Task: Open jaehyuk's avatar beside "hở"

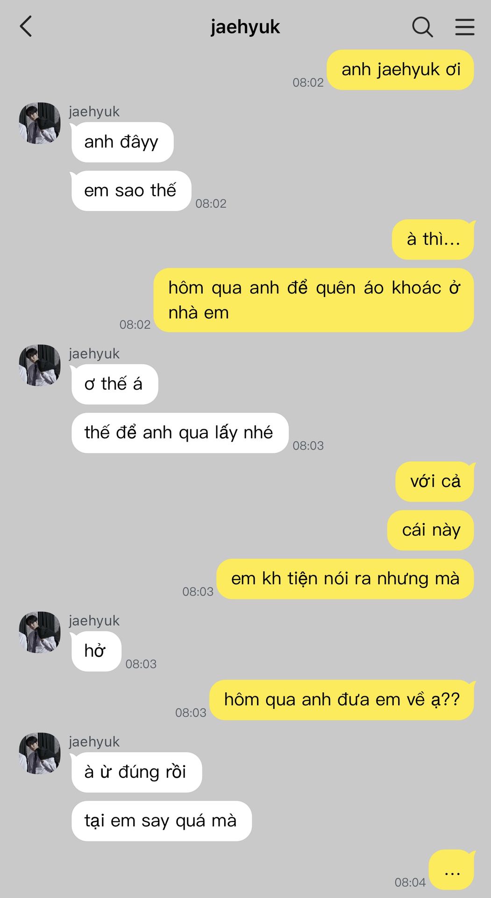Action: (40, 632)
